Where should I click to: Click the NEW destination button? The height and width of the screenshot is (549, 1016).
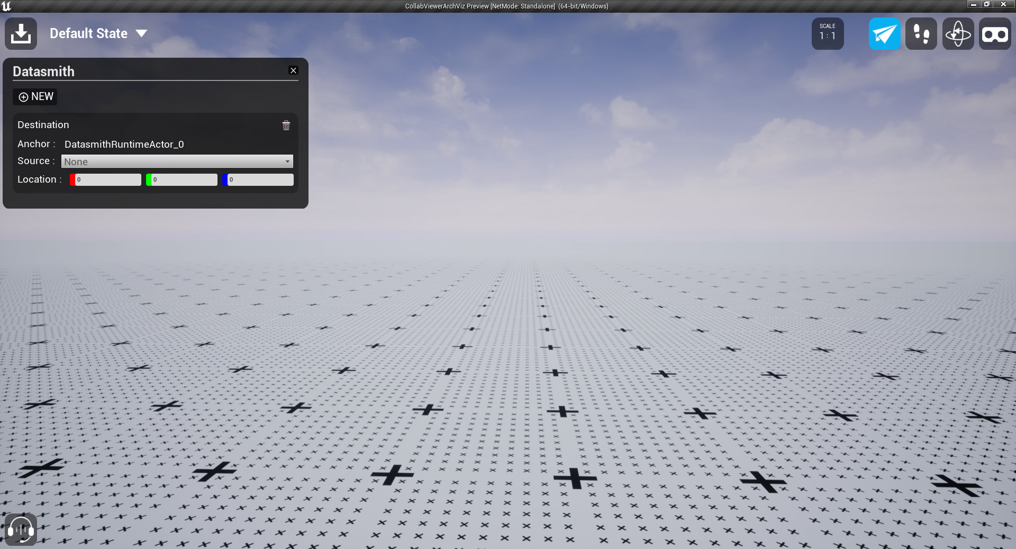point(35,96)
